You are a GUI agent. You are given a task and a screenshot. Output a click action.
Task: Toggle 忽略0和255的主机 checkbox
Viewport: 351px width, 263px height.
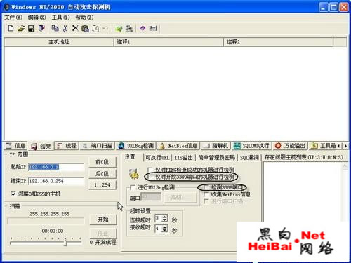[13, 194]
